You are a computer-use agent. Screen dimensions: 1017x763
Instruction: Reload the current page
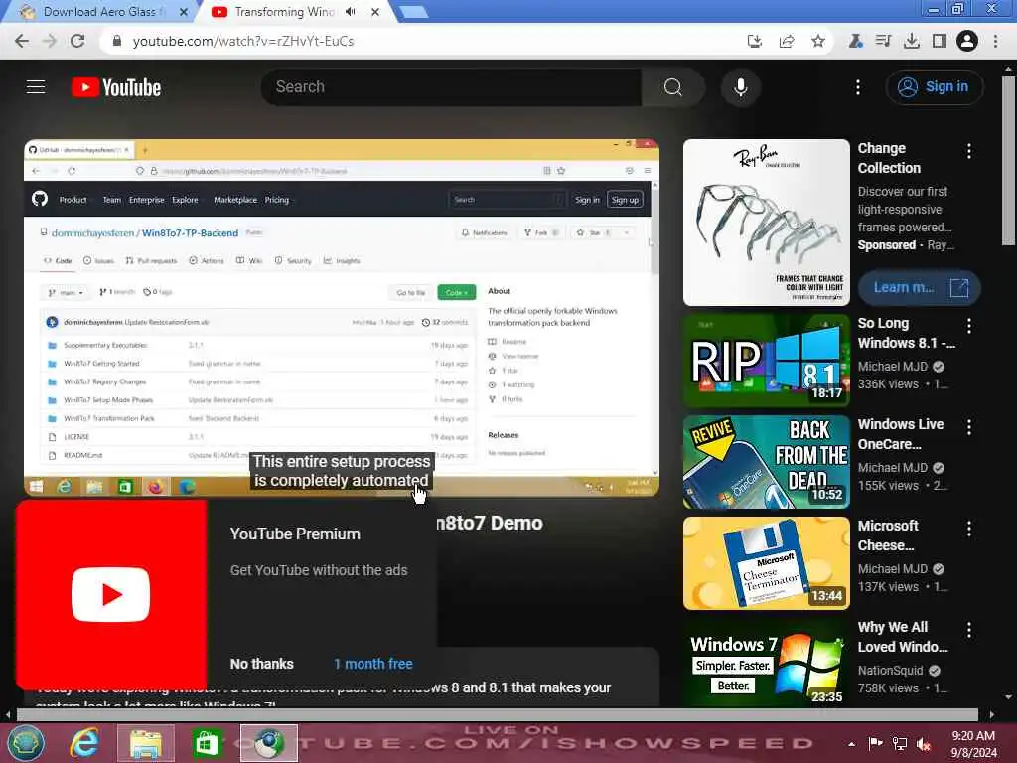click(x=77, y=41)
